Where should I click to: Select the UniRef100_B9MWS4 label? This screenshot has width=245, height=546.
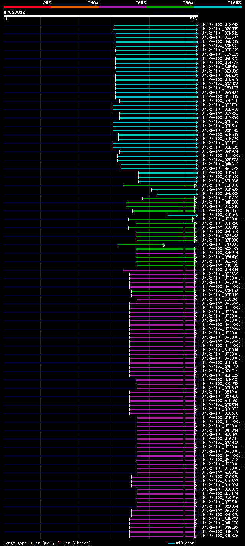click(220, 151)
